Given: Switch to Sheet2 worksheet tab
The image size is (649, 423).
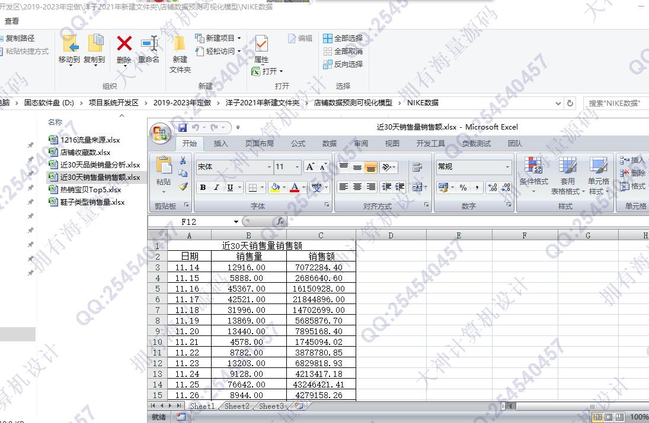Looking at the screenshot, I should pos(237,406).
